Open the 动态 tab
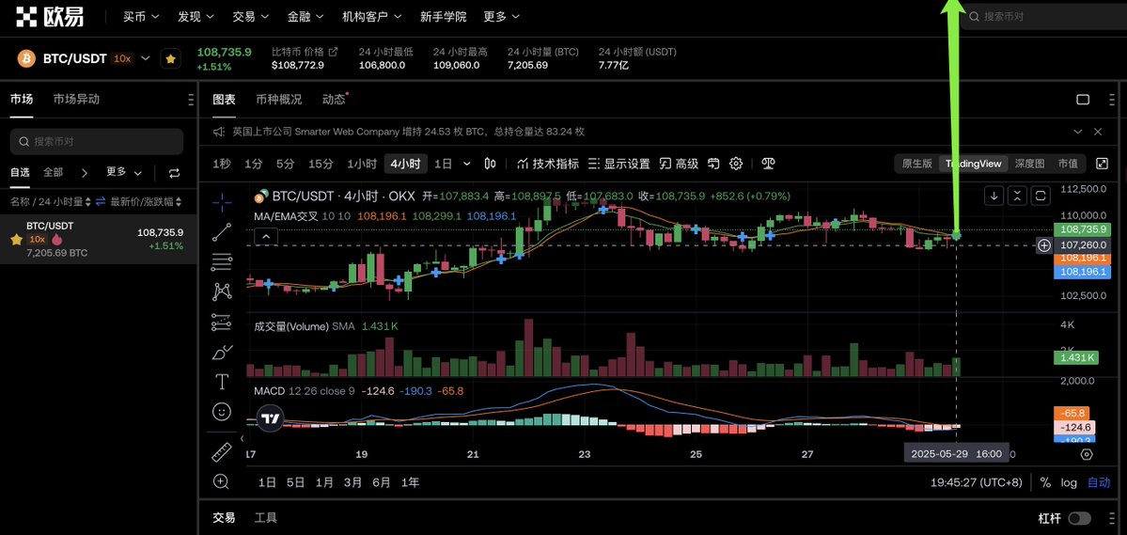This screenshot has width=1127, height=535. point(335,100)
